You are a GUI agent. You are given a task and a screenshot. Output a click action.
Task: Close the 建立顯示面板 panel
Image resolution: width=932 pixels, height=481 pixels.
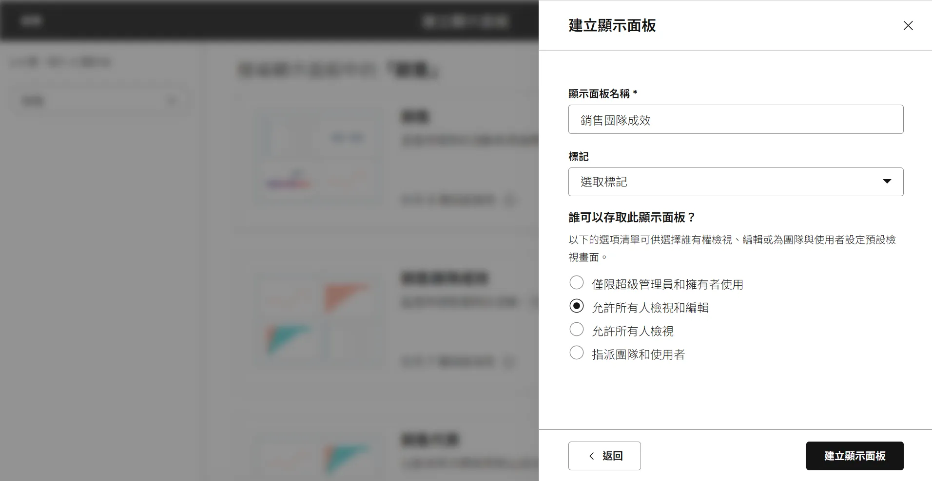(x=908, y=25)
